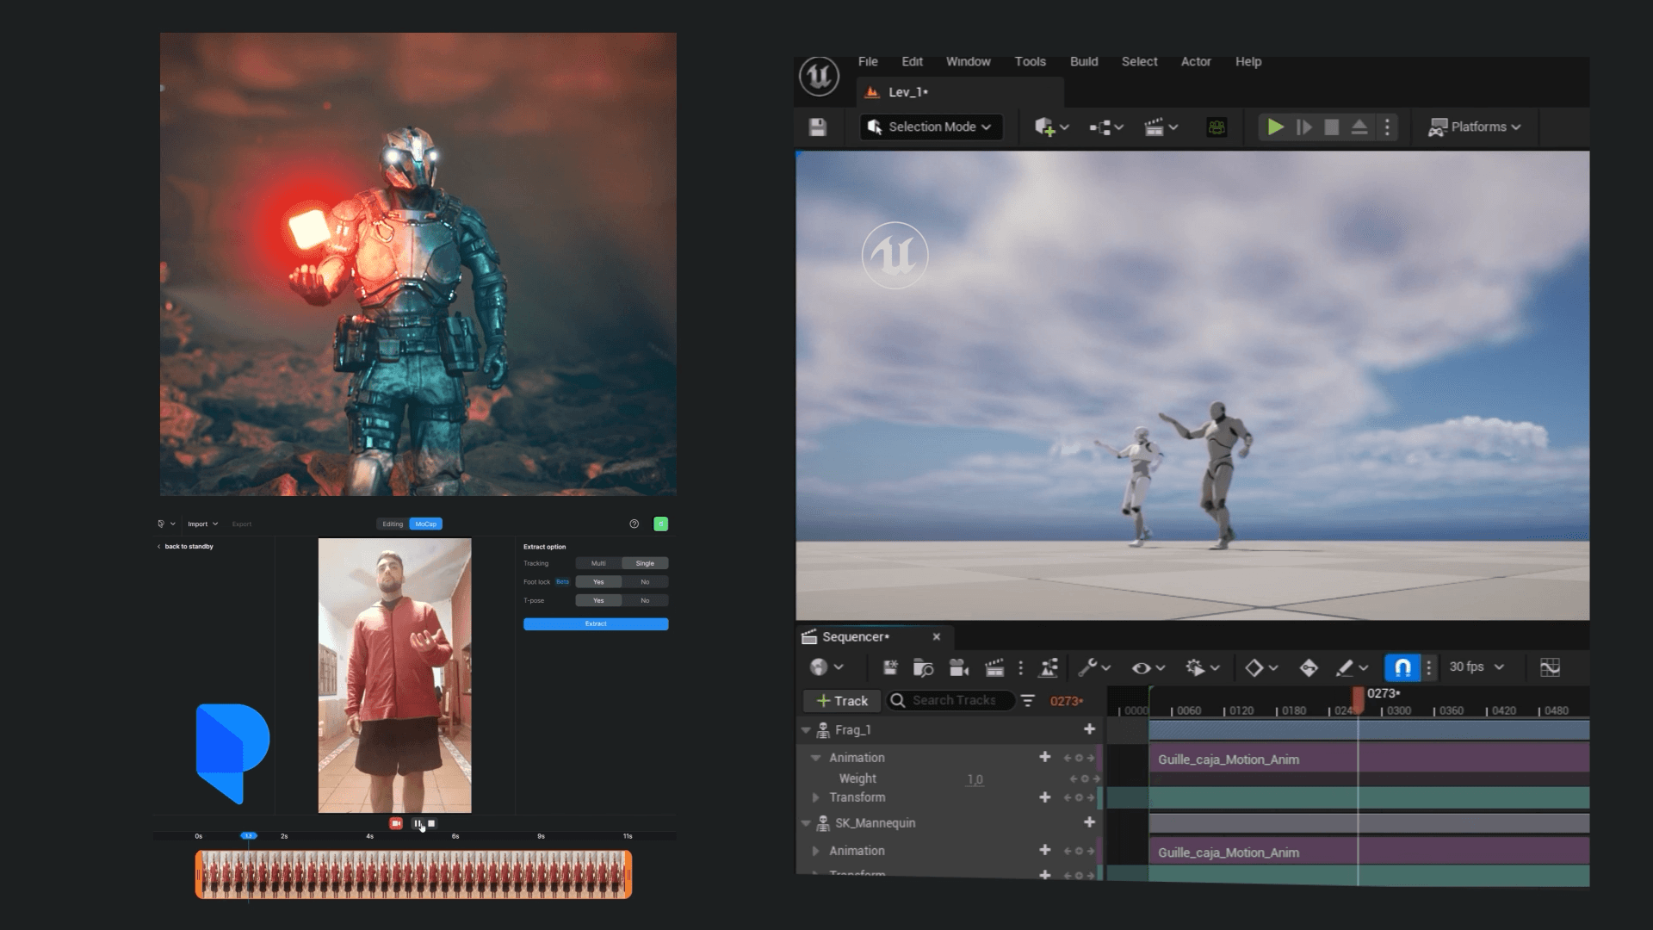Switch Tracking from Single to Multi
1653x930 pixels.
click(597, 563)
